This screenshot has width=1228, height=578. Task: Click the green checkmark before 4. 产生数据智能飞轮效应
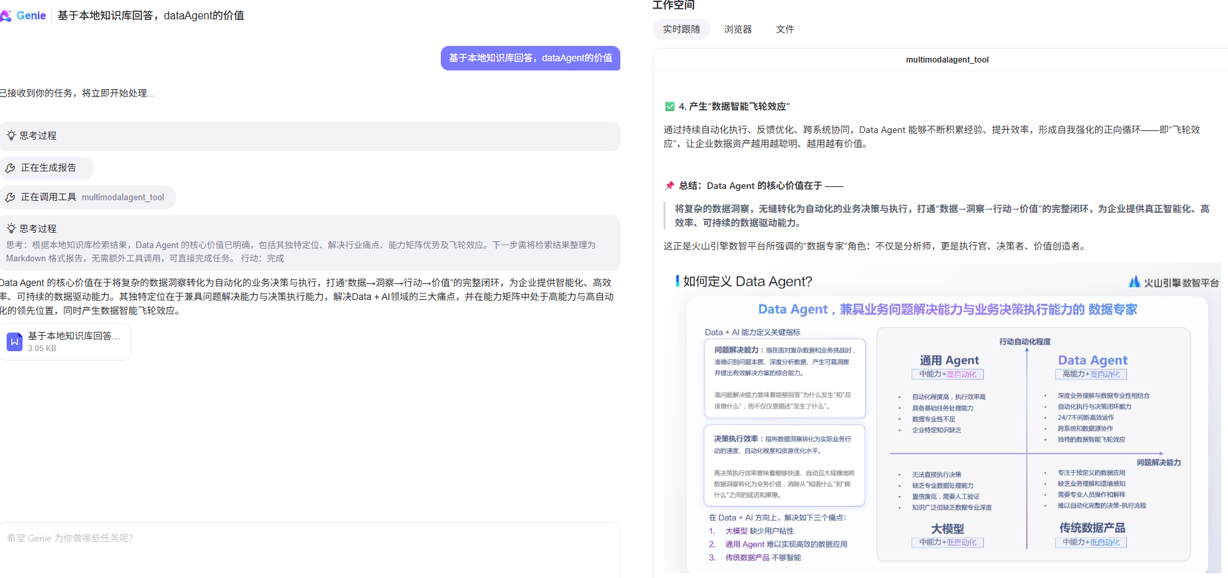pos(670,106)
